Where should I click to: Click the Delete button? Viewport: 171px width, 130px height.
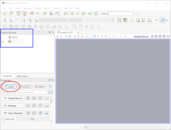click(x=40, y=87)
